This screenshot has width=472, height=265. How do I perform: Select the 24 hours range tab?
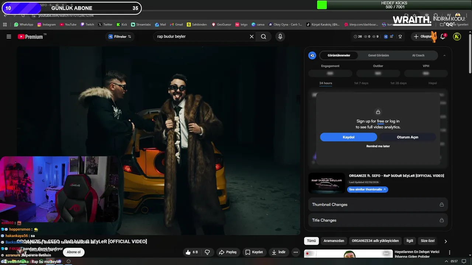point(326,83)
